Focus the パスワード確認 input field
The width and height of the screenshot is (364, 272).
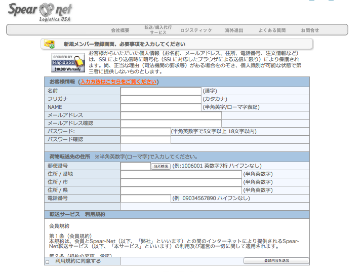(x=146, y=140)
